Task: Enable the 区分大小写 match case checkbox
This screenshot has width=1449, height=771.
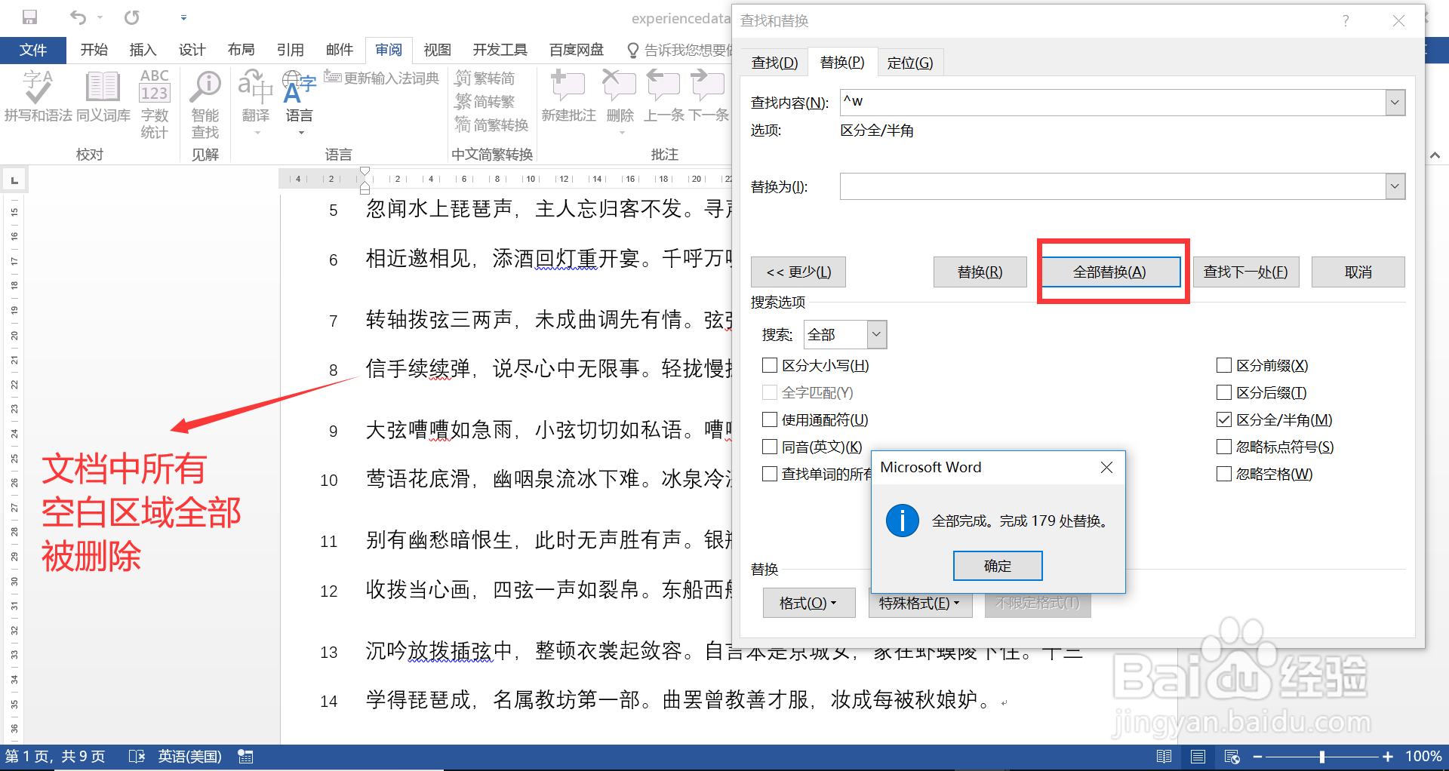Action: [770, 365]
